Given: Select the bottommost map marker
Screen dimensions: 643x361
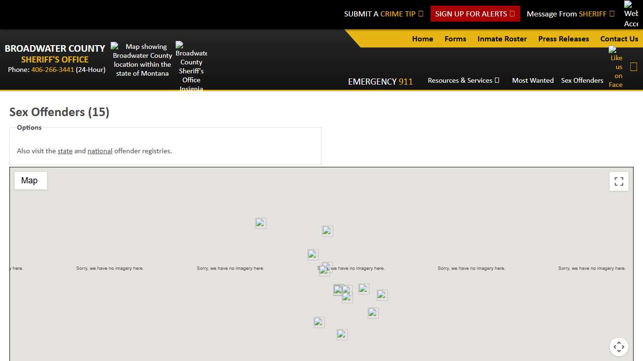Looking at the screenshot, I should [342, 335].
